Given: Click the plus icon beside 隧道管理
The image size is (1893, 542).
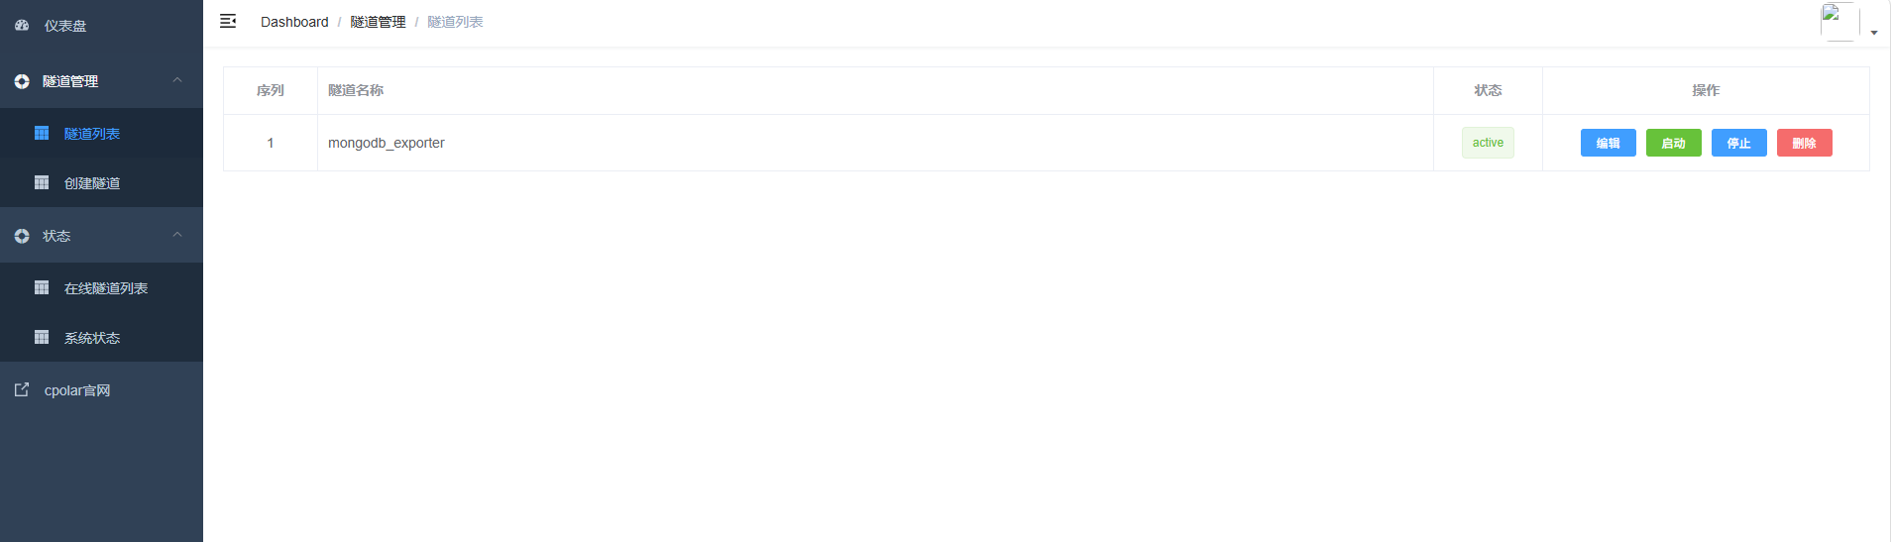Looking at the screenshot, I should point(22,81).
